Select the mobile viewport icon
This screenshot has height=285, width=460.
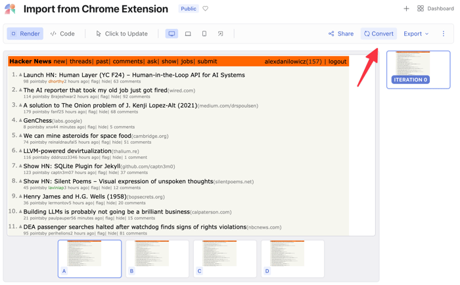click(204, 33)
